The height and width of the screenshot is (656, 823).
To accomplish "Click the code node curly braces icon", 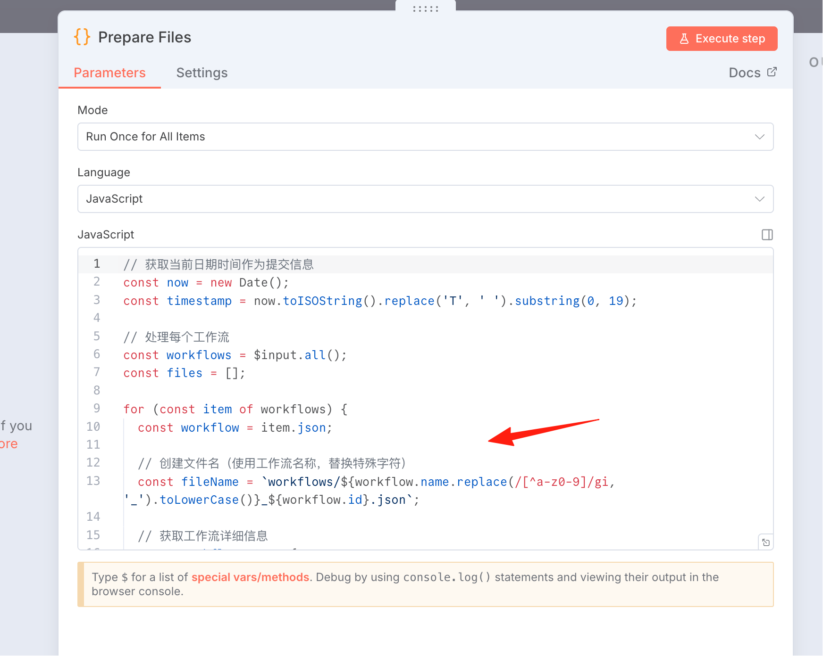I will coord(82,37).
